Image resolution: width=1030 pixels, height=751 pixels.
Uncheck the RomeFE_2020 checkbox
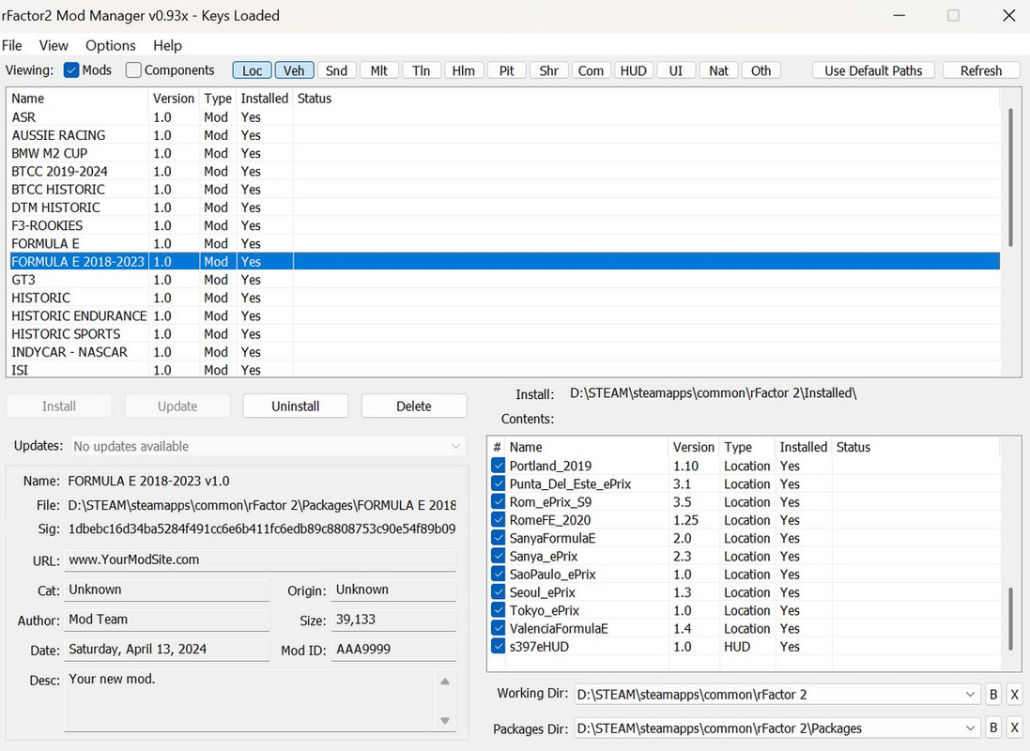coord(498,520)
